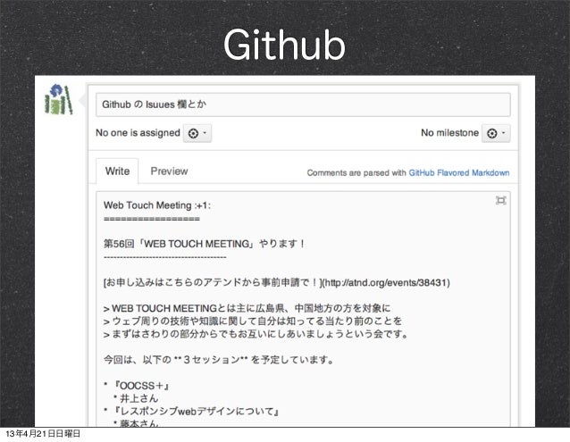570x442 pixels.
Task: Click the 'No milestone' text
Action: point(449,133)
